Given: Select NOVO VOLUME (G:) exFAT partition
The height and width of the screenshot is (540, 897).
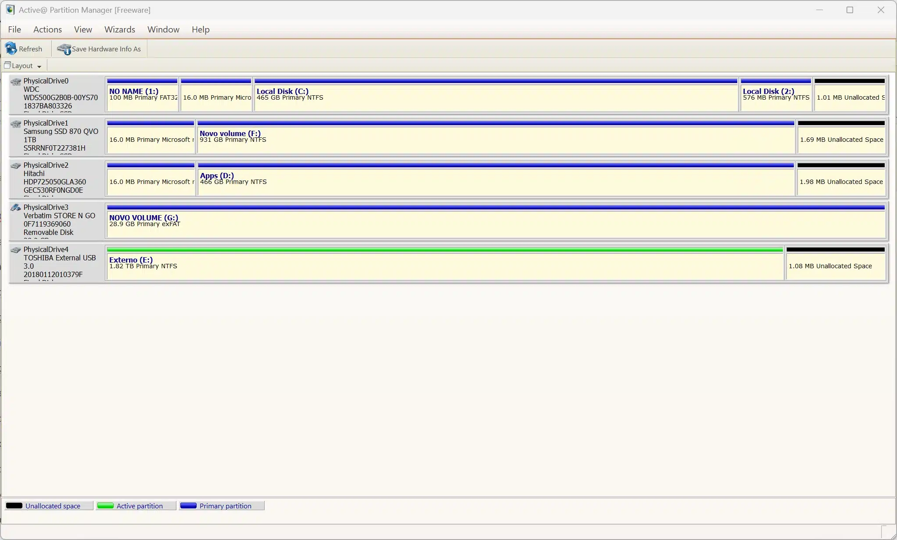Looking at the screenshot, I should [x=496, y=221].
